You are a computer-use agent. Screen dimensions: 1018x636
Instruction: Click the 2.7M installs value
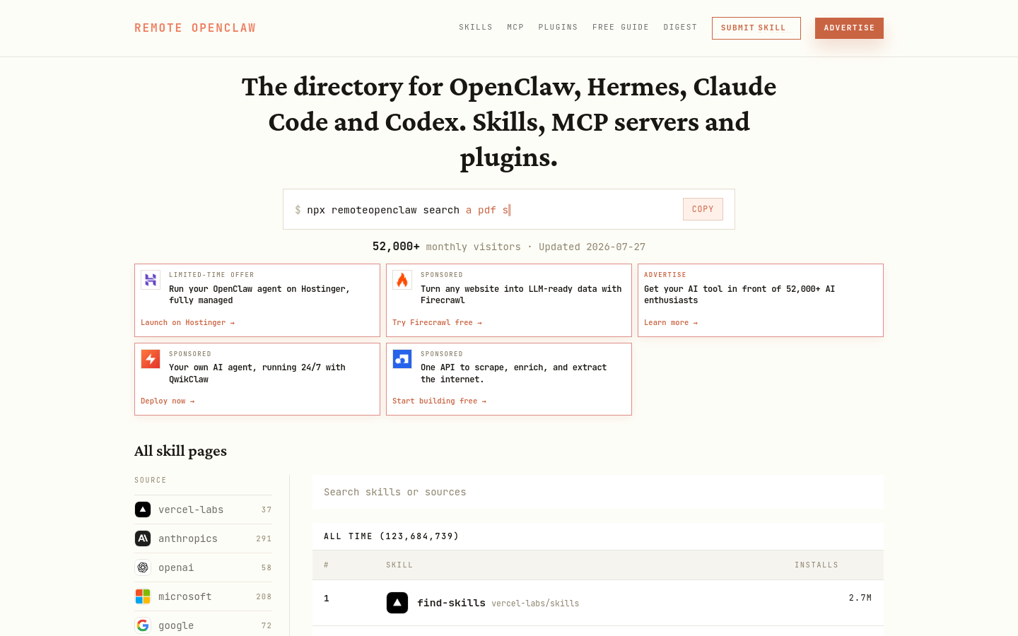(x=860, y=598)
